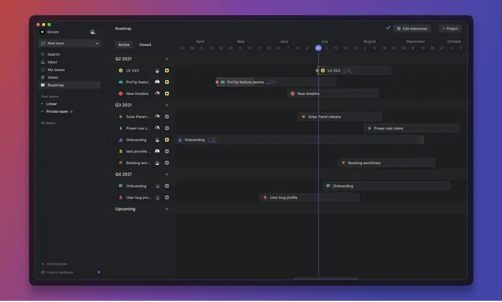Viewport: 502px width, 302px height.
Task: Select Solar Panel release timeline bar
Action: click(339, 116)
